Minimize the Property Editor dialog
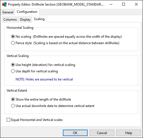The height and width of the screenshot is (138, 143). tap(111, 4)
